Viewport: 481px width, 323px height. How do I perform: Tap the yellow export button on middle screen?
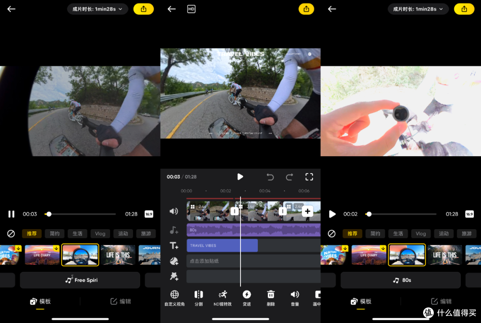pyautogui.click(x=306, y=9)
